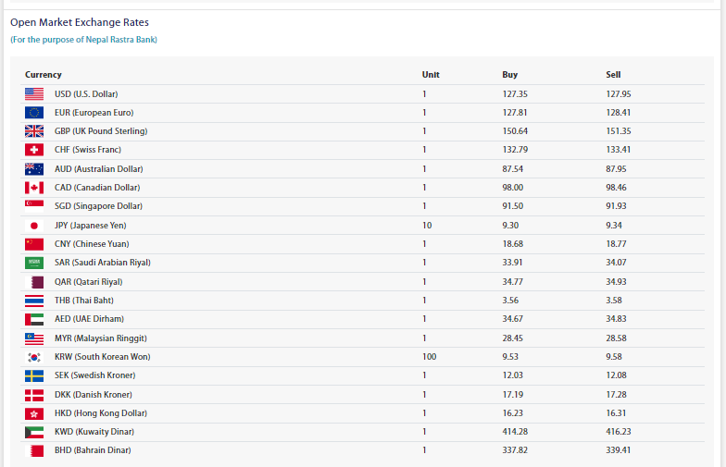Click the South Korean flag icon

(34, 357)
